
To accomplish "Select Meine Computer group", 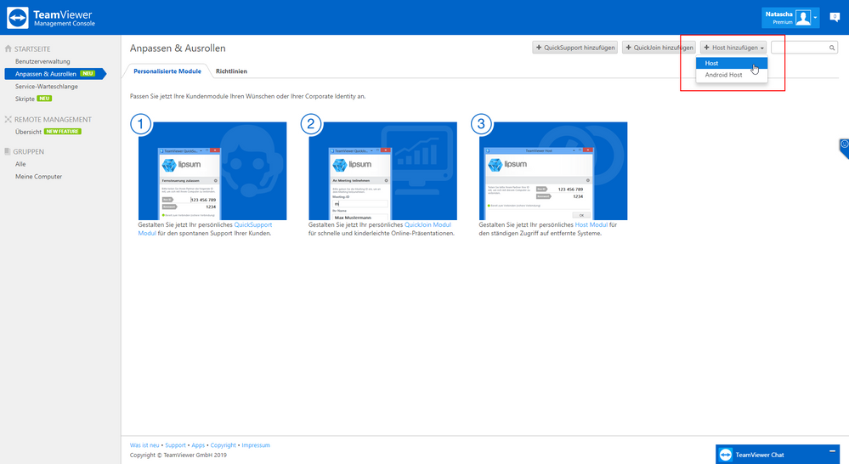I will point(38,177).
